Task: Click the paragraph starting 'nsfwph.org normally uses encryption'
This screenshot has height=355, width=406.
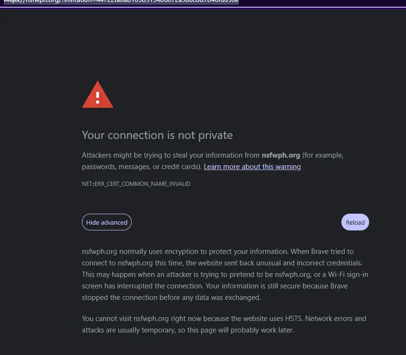Action: 225,275
